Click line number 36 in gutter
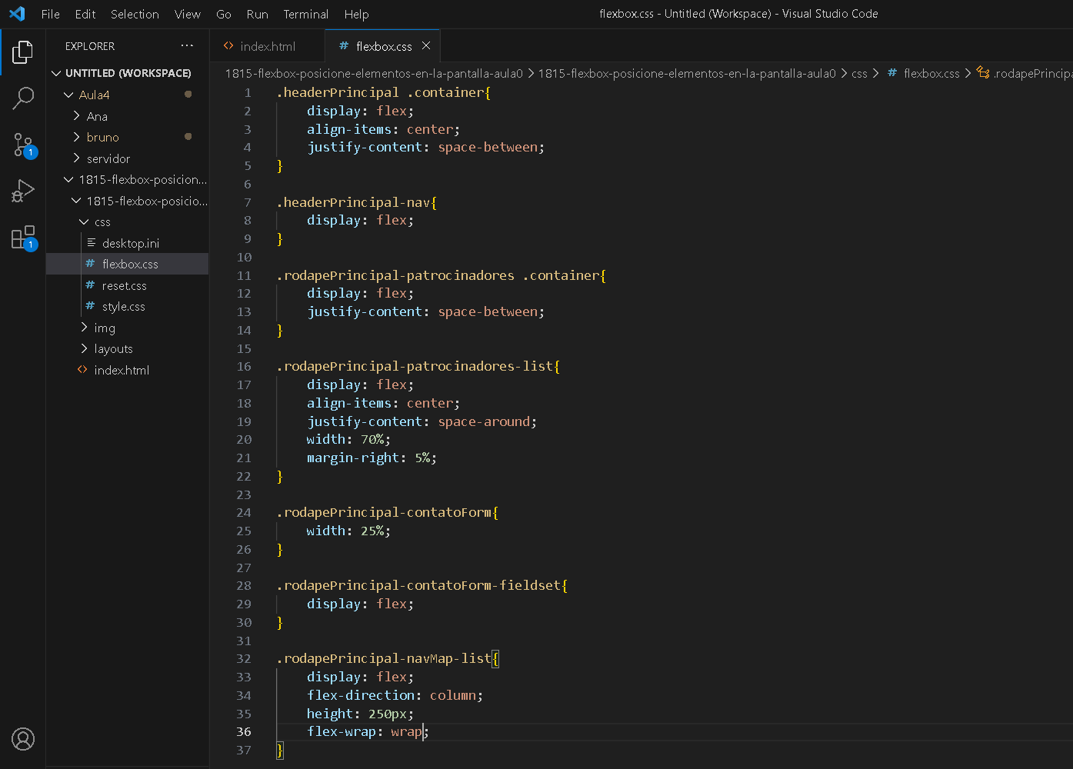1073x769 pixels. coord(244,731)
